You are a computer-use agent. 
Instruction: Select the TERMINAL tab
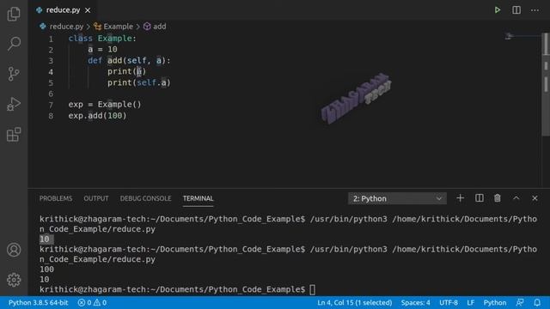(x=198, y=198)
